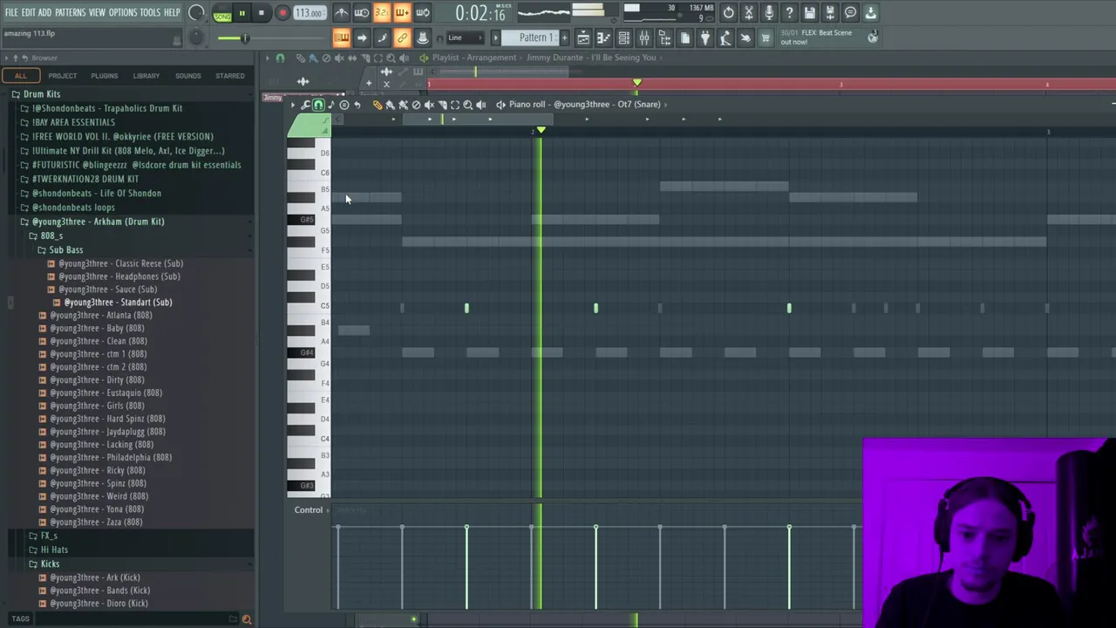The width and height of the screenshot is (1116, 628).
Task: Click the red record button
Action: 282,13
